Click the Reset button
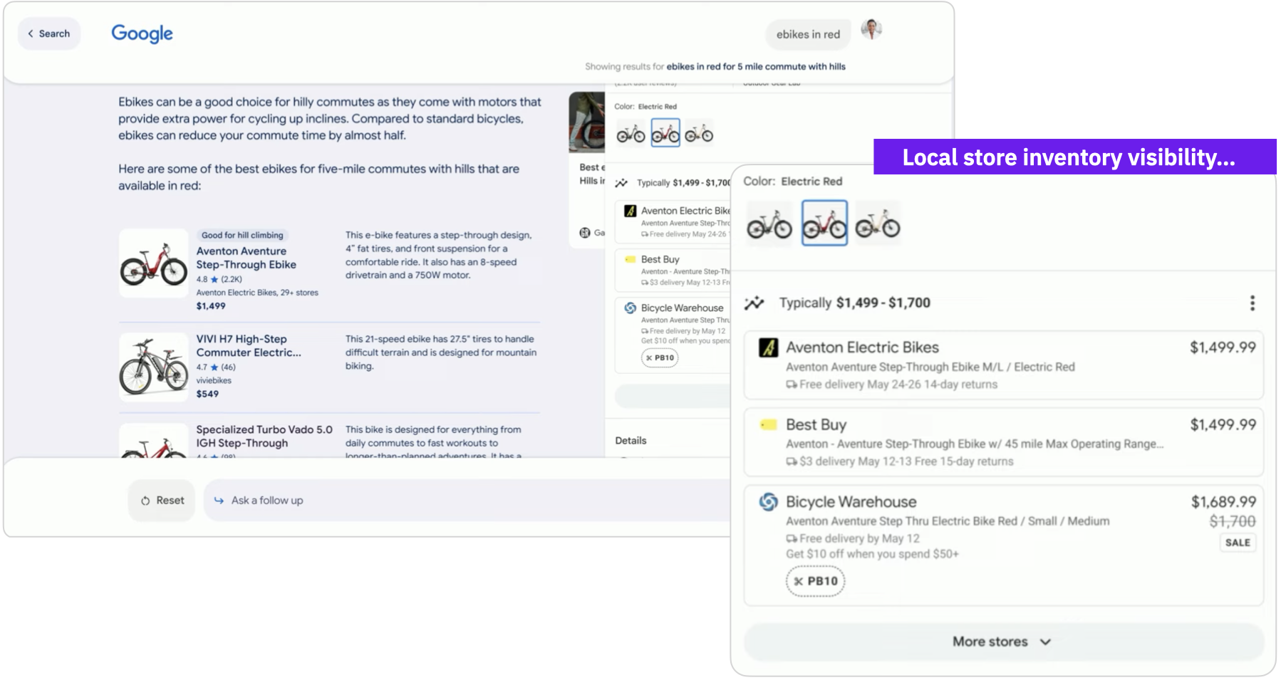This screenshot has height=680, width=1281. point(162,501)
